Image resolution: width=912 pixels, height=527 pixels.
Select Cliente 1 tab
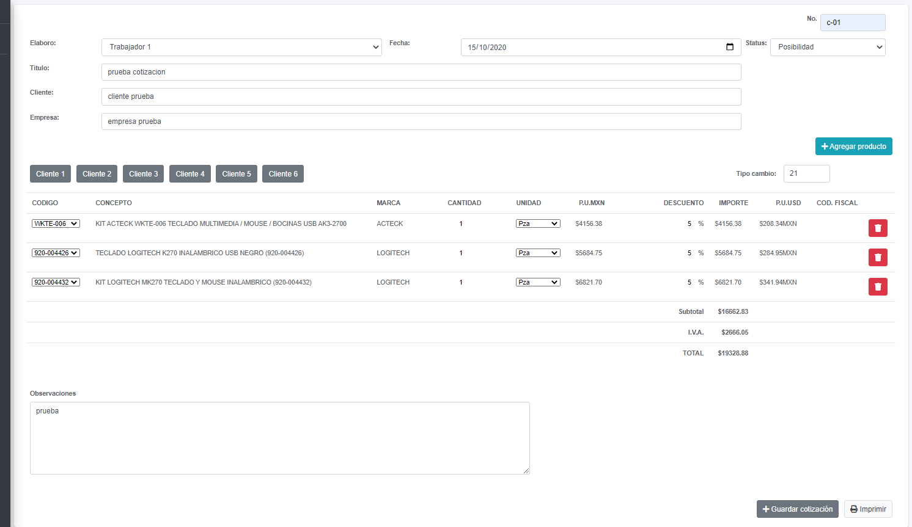(50, 173)
